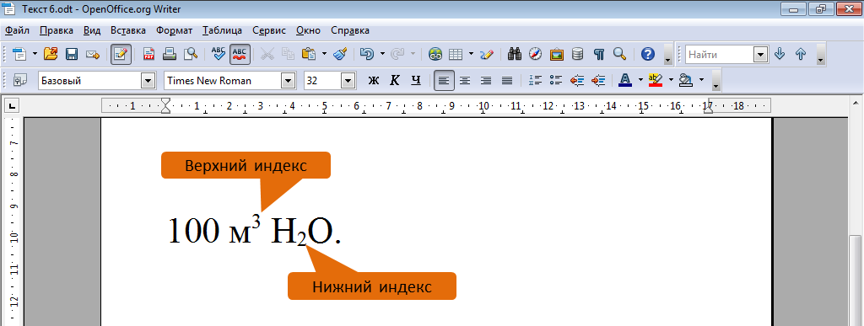Open Highlighting color dropdown arrow
Viewport: 864px width, 326px height.
click(671, 81)
